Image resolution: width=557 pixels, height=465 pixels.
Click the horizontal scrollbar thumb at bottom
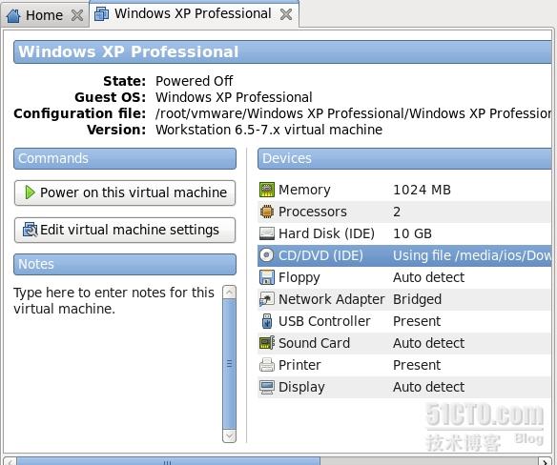168,461
